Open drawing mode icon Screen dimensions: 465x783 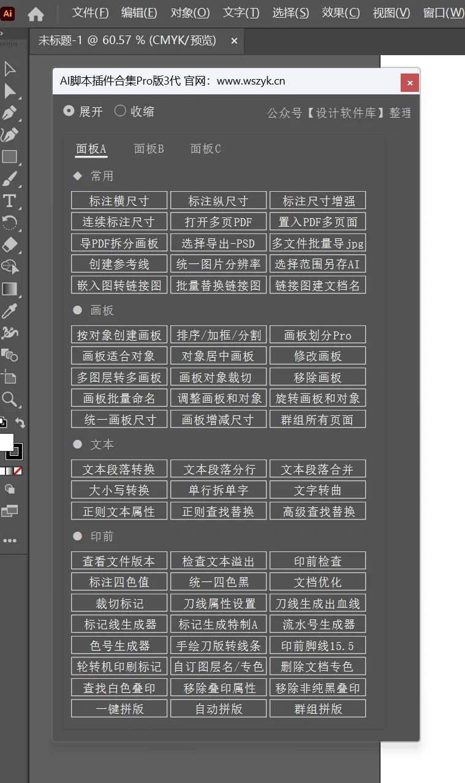coord(10,489)
